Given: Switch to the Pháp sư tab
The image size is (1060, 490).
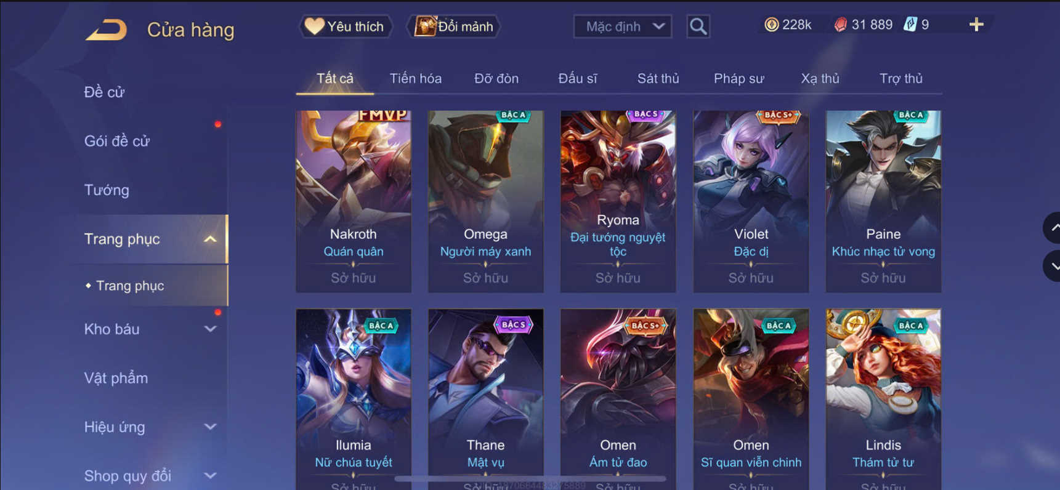Looking at the screenshot, I should point(738,78).
